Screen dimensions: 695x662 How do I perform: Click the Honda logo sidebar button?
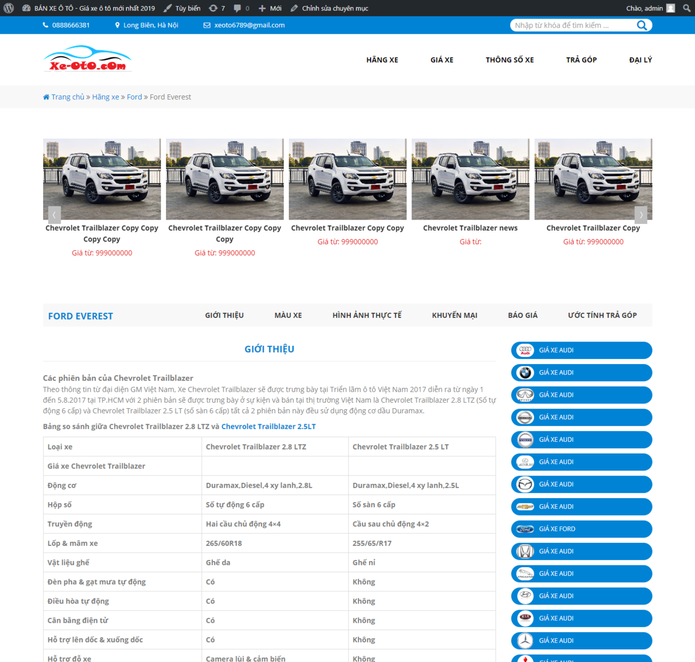click(x=581, y=552)
